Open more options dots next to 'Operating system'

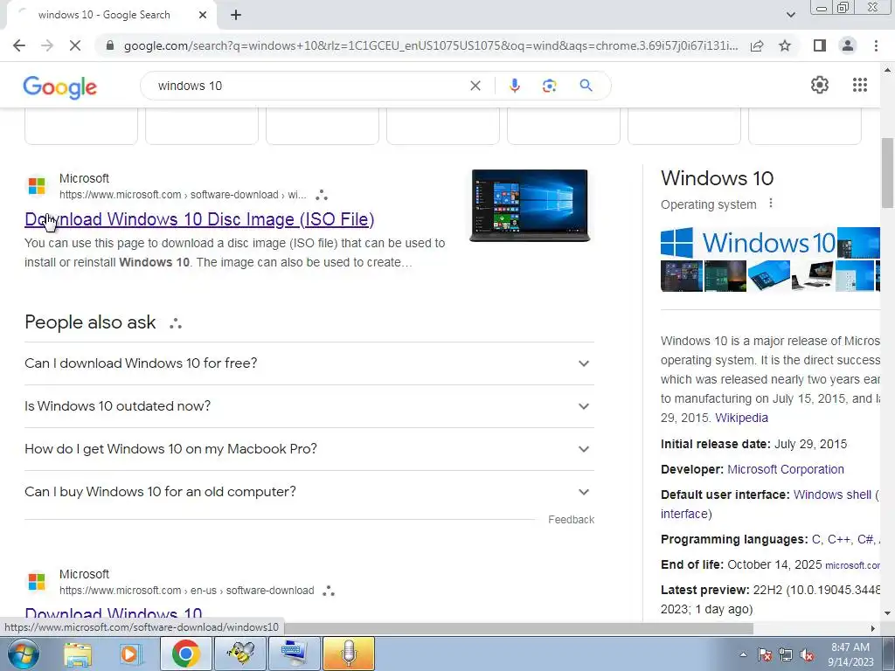[771, 203]
